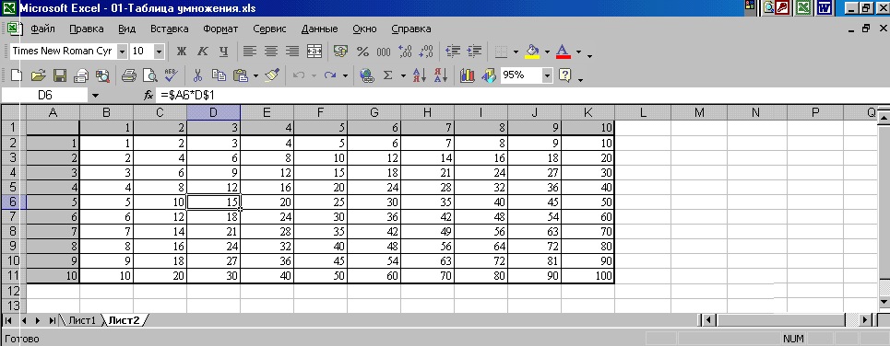
Task: Increase decimal places
Action: [x=405, y=51]
